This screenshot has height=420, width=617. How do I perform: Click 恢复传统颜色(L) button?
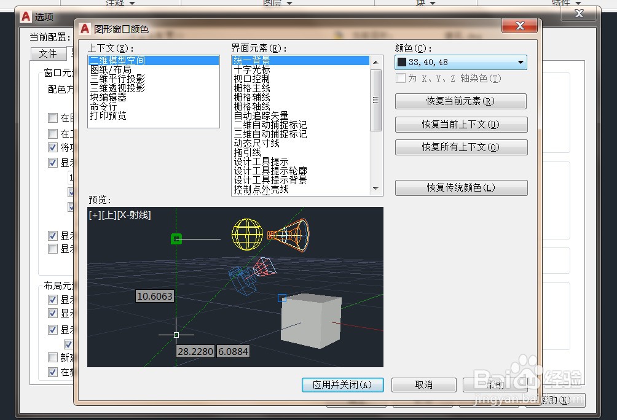click(x=461, y=187)
